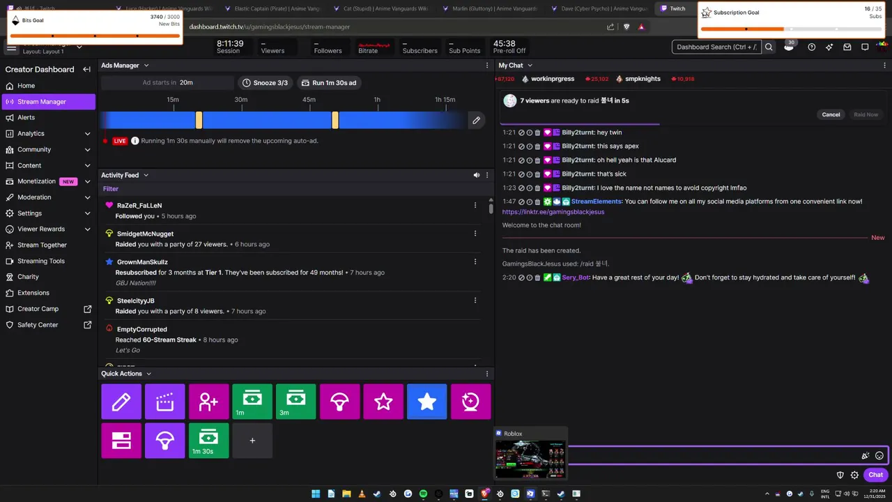Click the dashboard search magnifier button
This screenshot has height=502, width=892.
[x=769, y=47]
